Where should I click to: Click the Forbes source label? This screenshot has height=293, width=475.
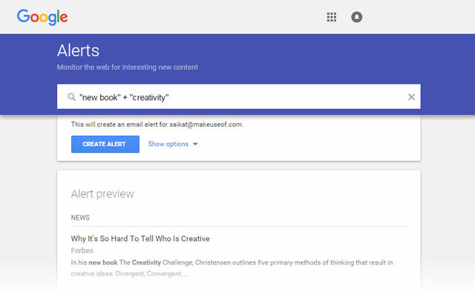click(82, 250)
